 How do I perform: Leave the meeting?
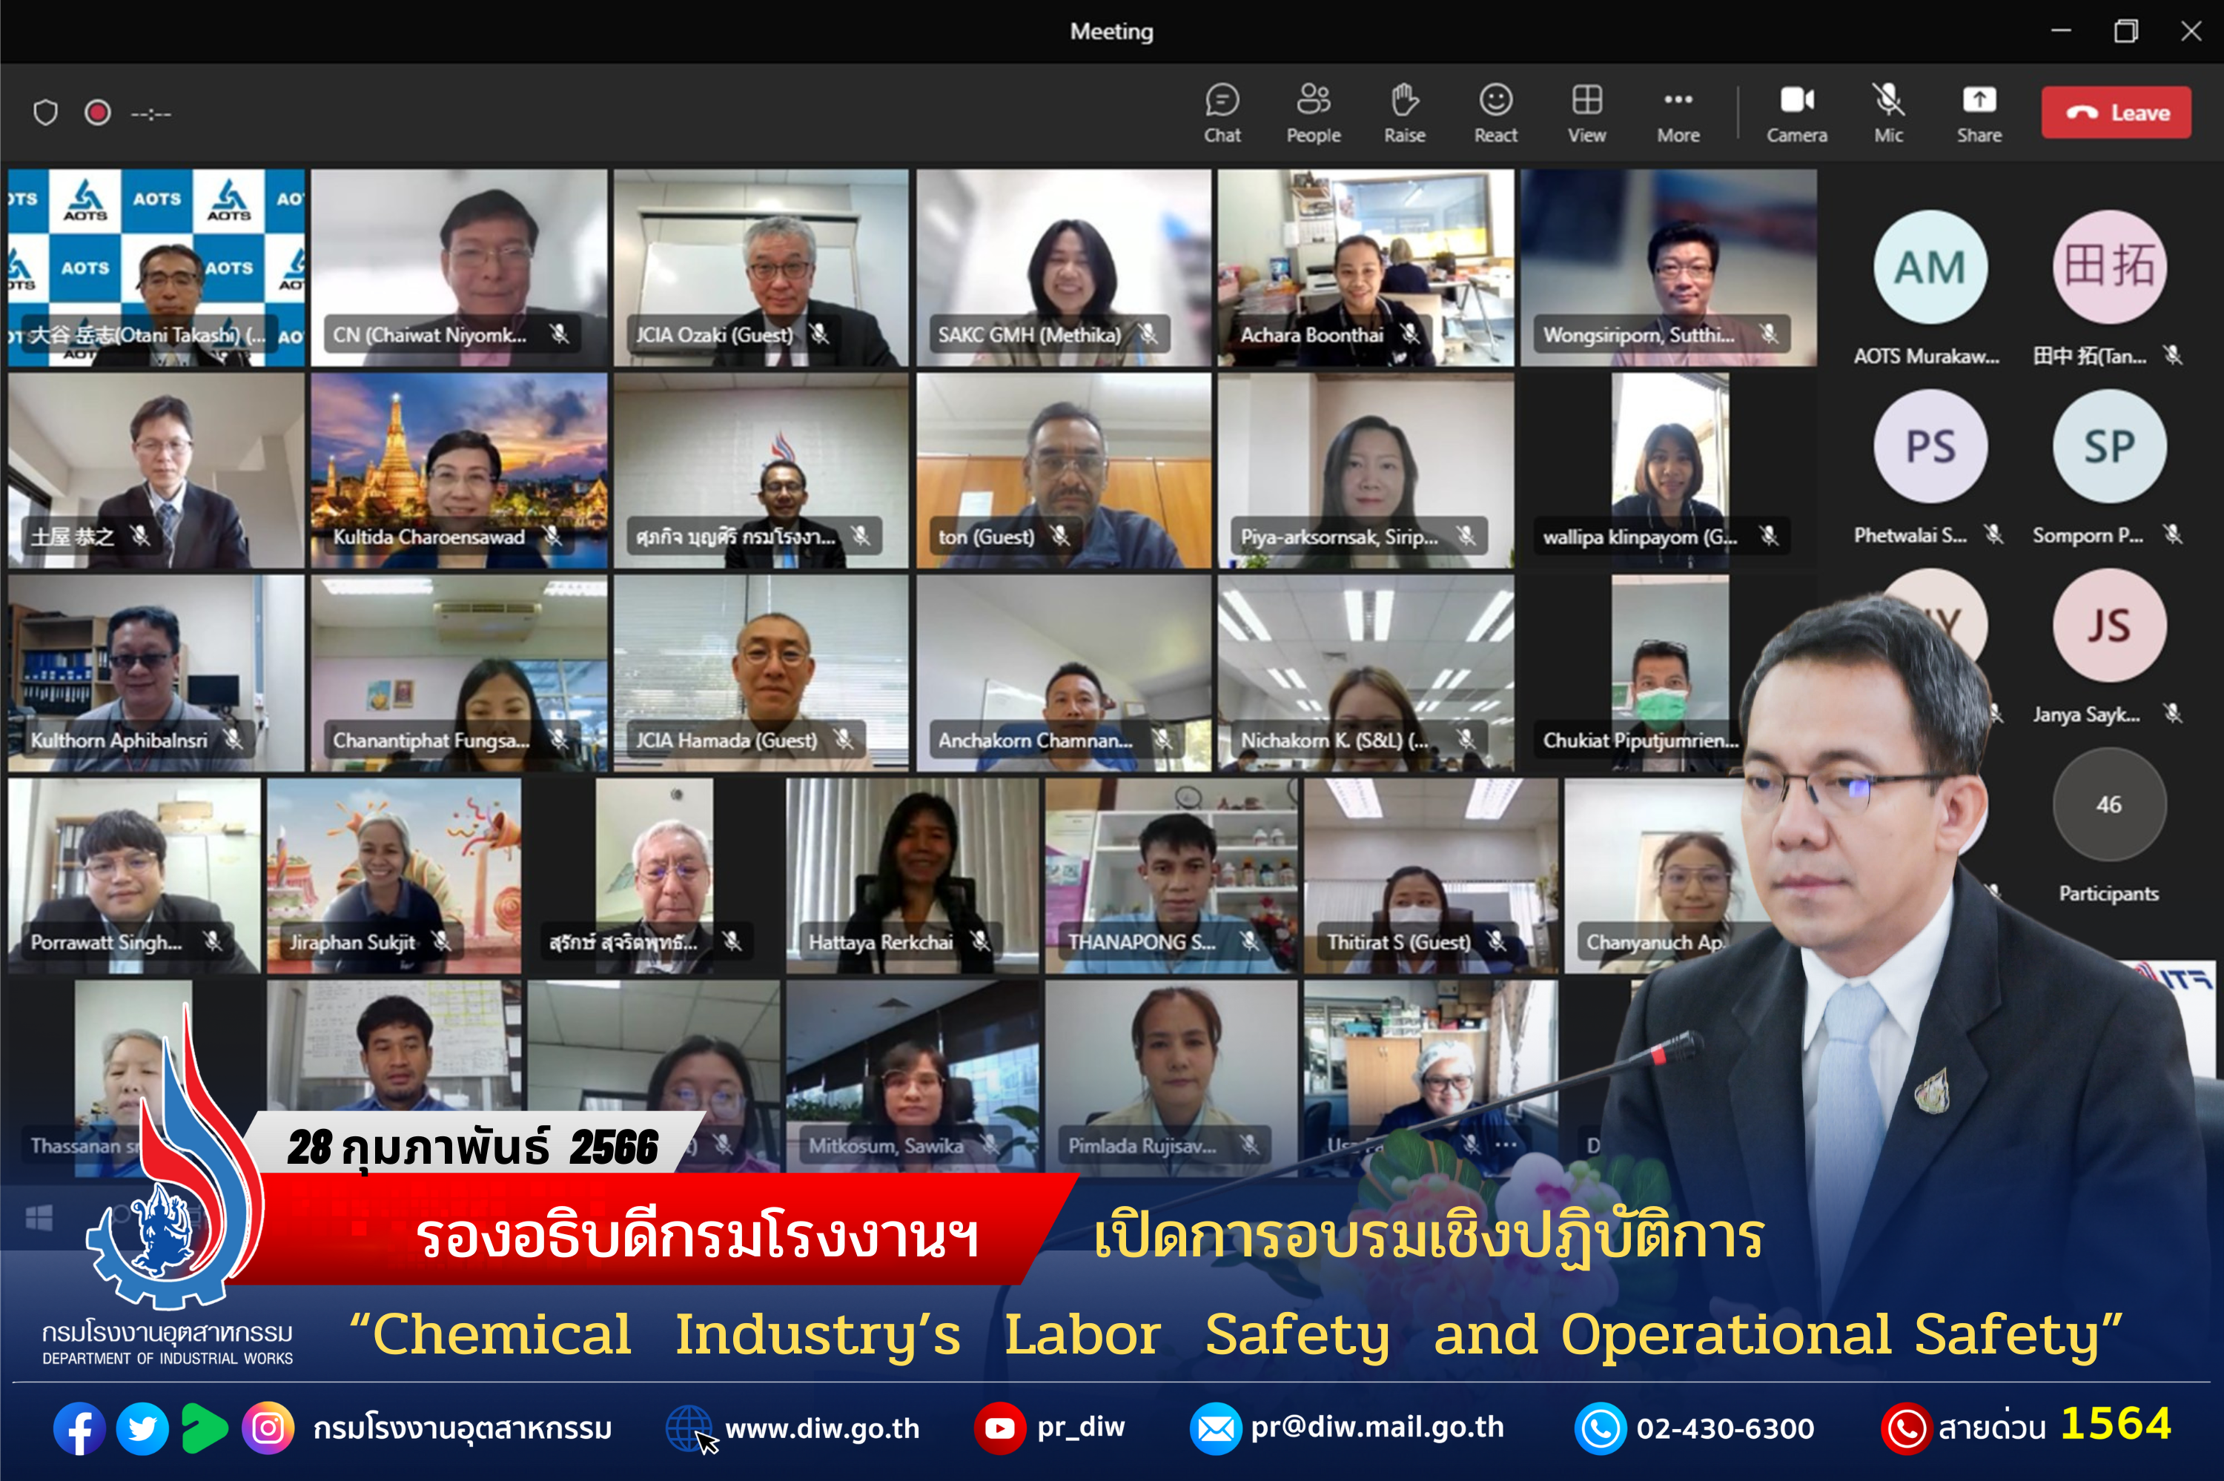click(2116, 111)
